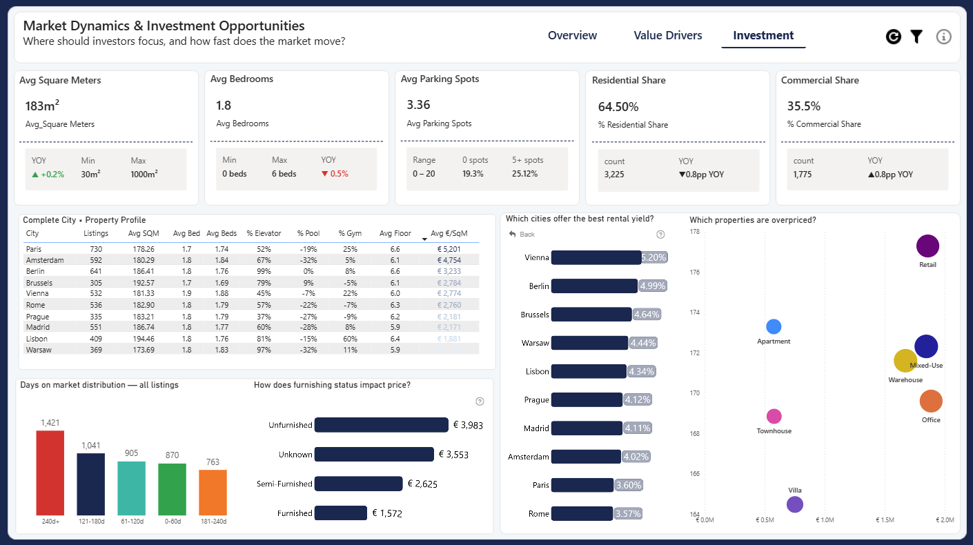Select the purple Retail bubble
973x545 pixels.
pyautogui.click(x=928, y=246)
